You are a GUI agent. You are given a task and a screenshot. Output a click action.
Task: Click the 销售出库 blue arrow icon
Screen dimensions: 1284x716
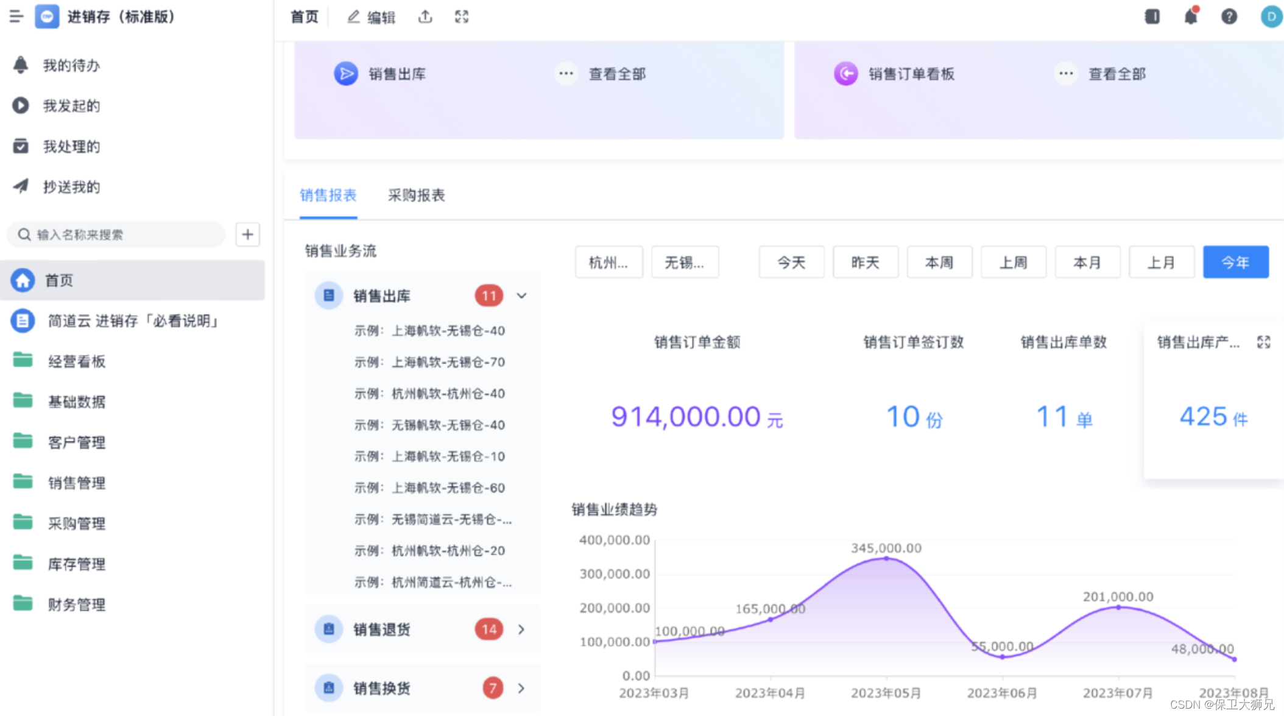click(x=346, y=74)
